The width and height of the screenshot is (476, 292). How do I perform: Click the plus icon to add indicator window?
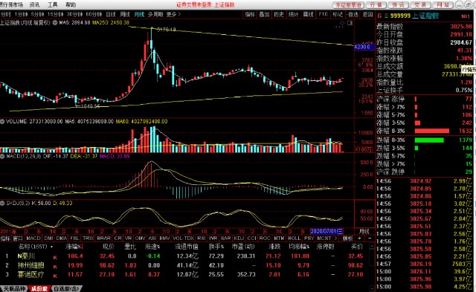pos(359,239)
